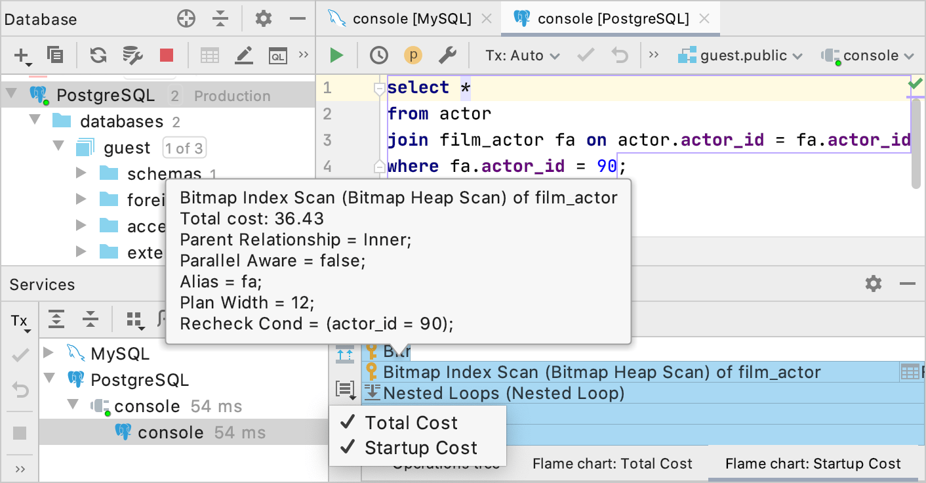Select the Flame chart: Total Cost tab

click(612, 464)
